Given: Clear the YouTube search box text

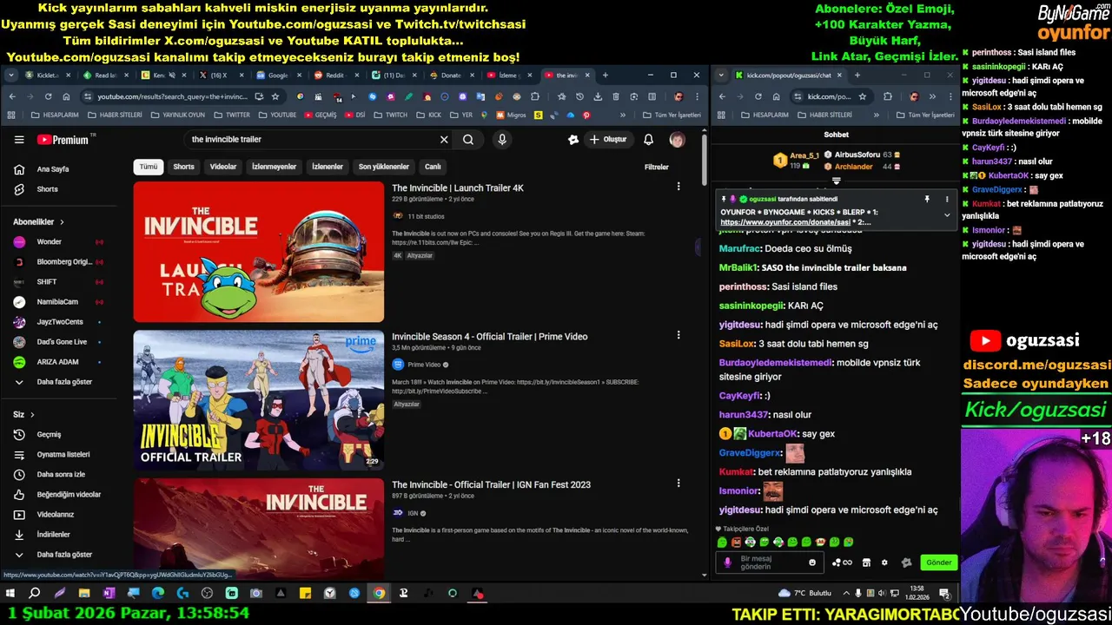Looking at the screenshot, I should [444, 140].
